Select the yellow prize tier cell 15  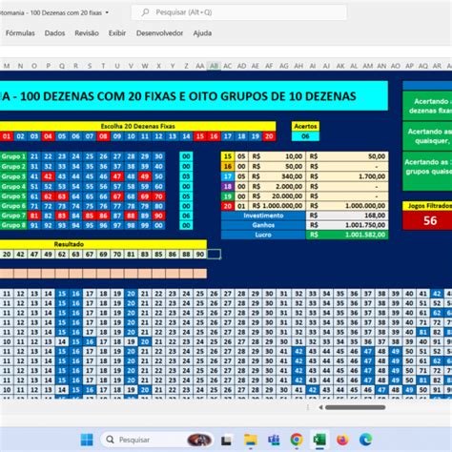228,156
